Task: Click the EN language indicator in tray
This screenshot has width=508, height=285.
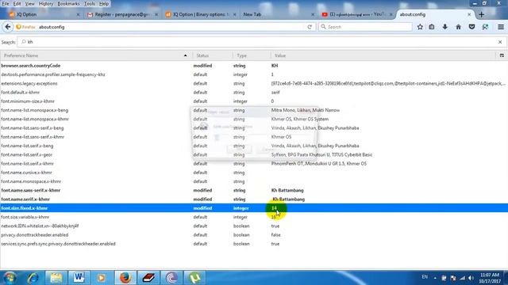Action: tap(425, 277)
